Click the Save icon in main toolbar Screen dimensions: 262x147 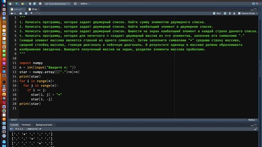pos(30,4)
